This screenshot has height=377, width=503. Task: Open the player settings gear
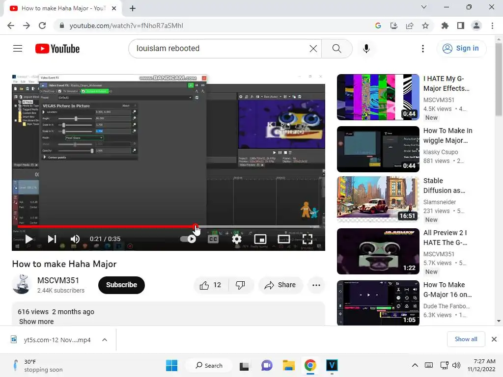coord(237,239)
